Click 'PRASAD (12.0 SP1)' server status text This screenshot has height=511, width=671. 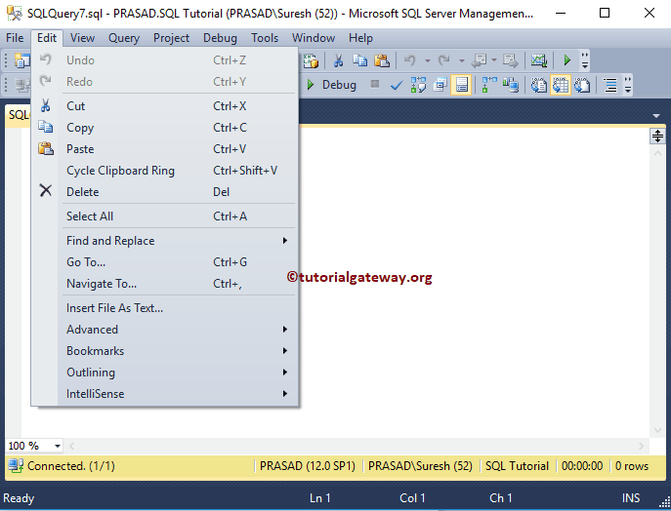coord(308,466)
